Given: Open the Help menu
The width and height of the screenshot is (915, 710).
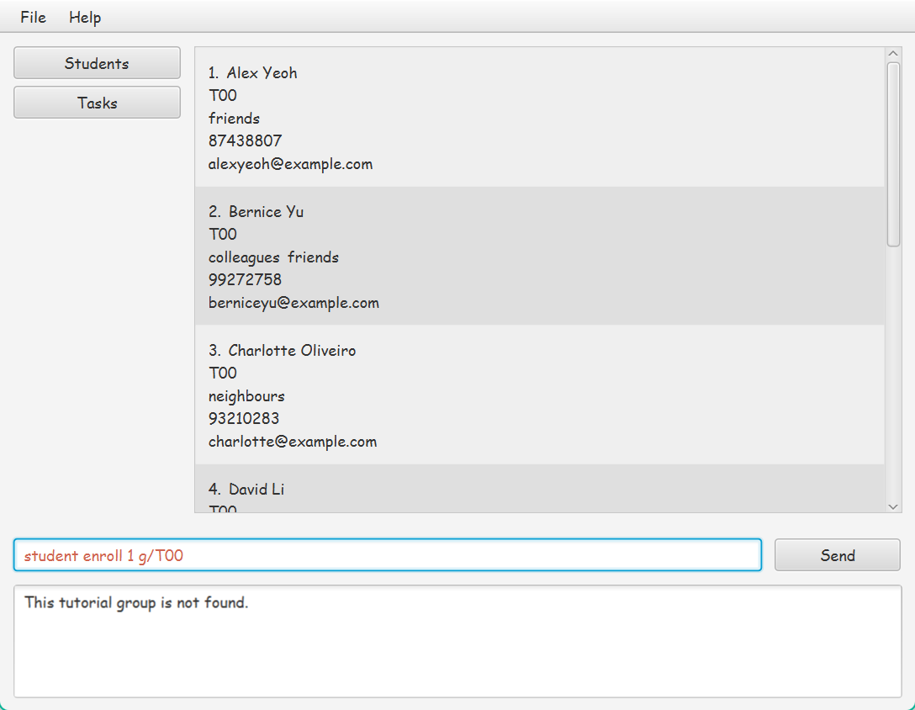Looking at the screenshot, I should [85, 17].
